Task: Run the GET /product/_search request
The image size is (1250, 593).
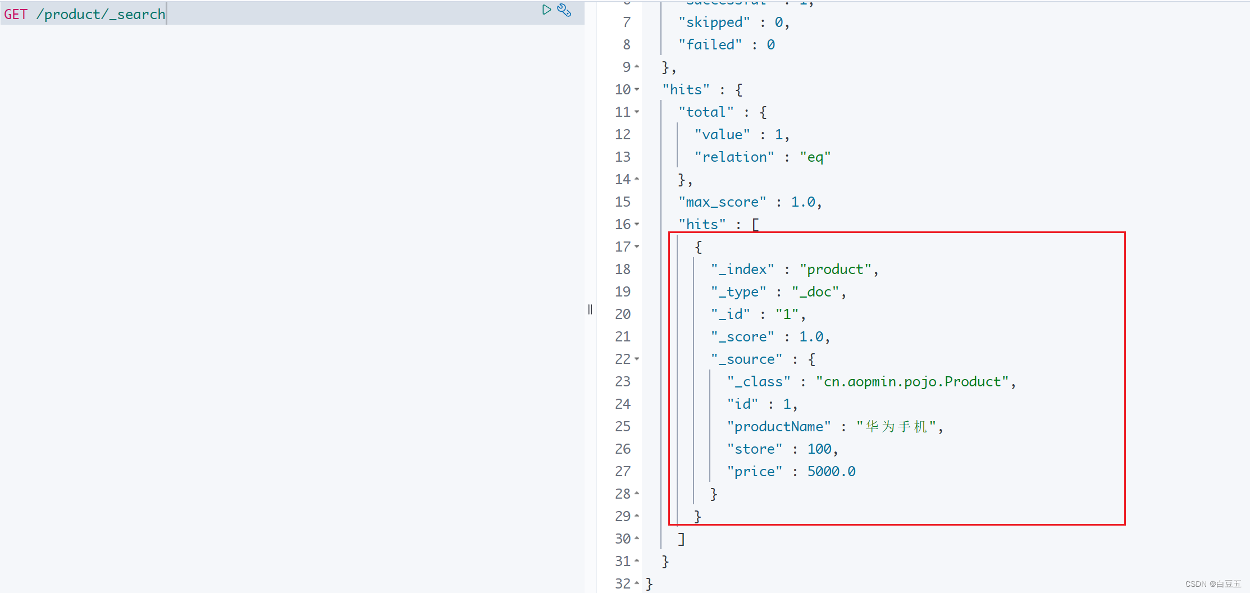Action: coord(546,10)
